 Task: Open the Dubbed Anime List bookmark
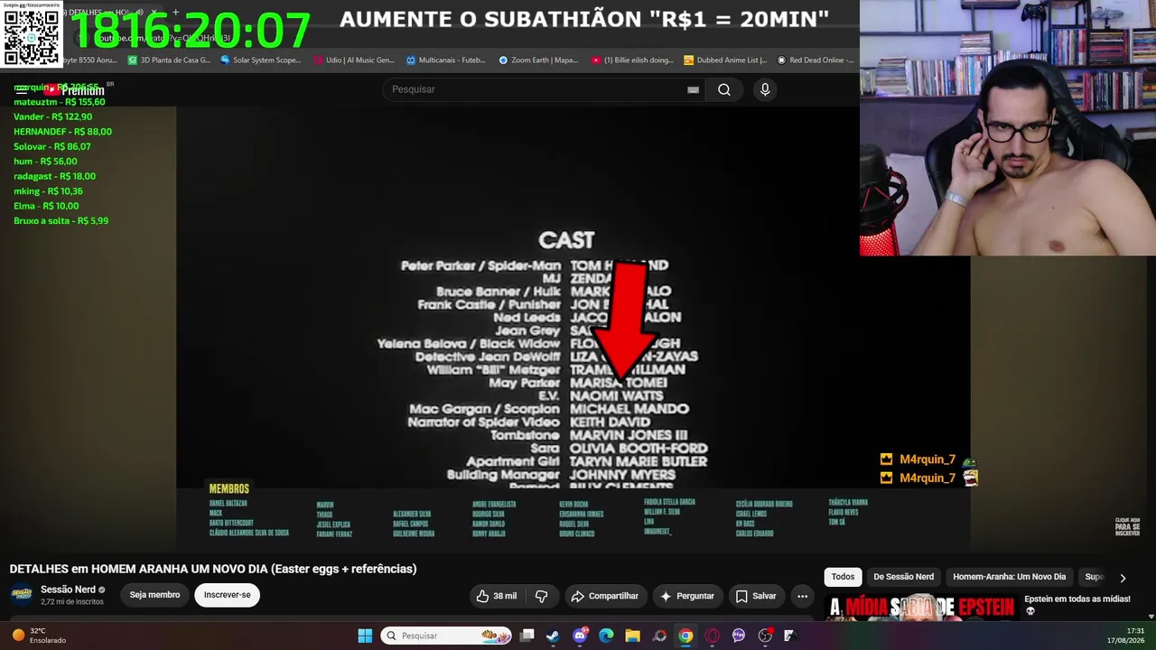pos(725,60)
